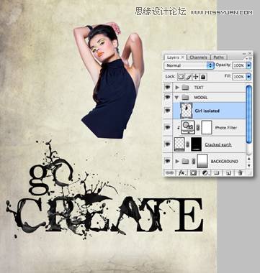This screenshot has width=260, height=273.
Task: Expand the TEXT group
Action: click(177, 88)
